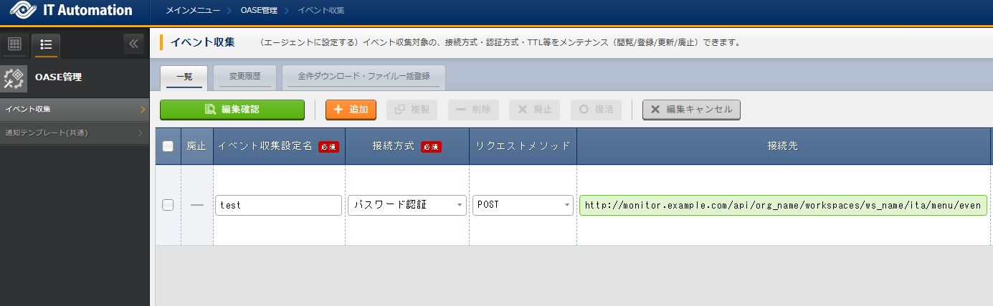Open the 全件ダウンロード・ファイル一括登録 tab
The height and width of the screenshot is (306, 993).
pyautogui.click(x=364, y=76)
